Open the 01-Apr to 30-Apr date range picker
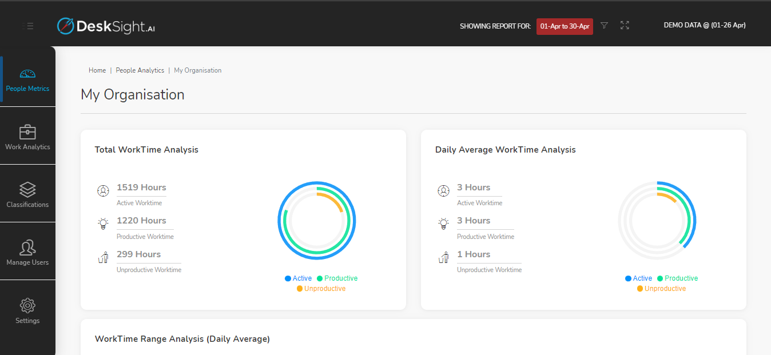Screen dimensions: 771x355 pyautogui.click(x=565, y=26)
